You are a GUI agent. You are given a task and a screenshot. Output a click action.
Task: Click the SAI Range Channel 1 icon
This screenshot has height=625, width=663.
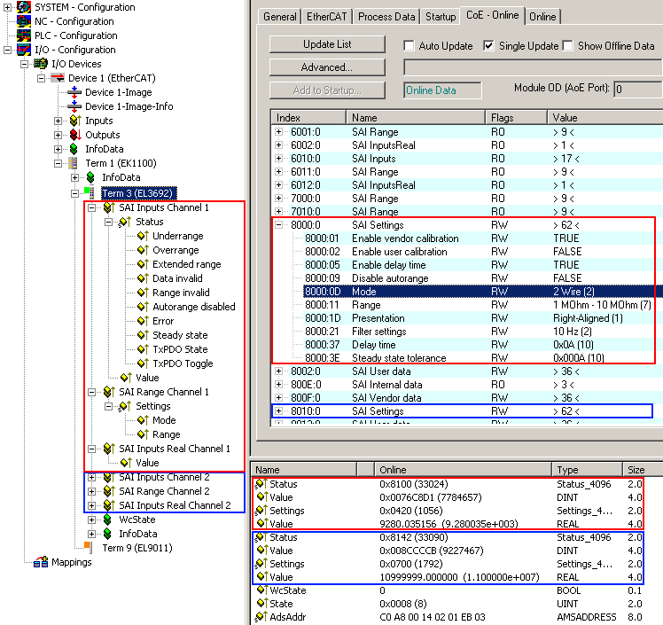coord(109,392)
